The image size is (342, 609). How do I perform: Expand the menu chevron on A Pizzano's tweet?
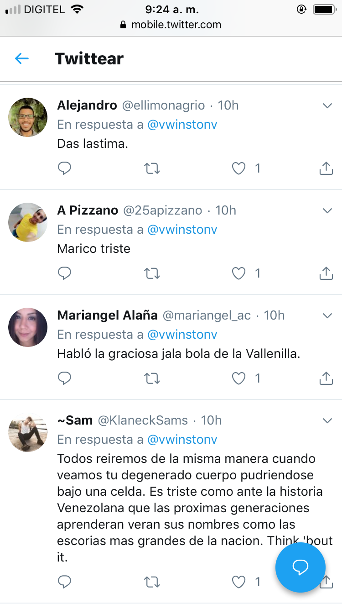coord(327,210)
